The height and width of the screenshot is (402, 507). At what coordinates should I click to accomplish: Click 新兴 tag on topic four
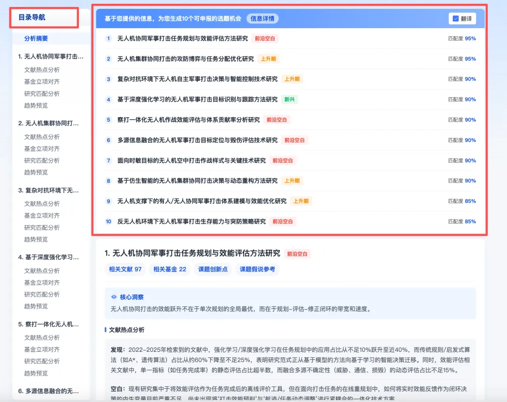[x=289, y=99]
